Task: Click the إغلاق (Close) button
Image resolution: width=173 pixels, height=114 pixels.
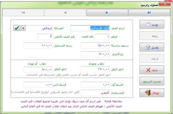Action: coord(152,93)
